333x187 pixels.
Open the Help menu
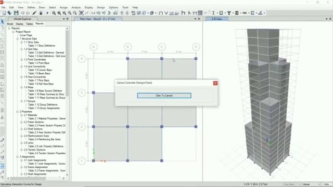click(x=135, y=7)
